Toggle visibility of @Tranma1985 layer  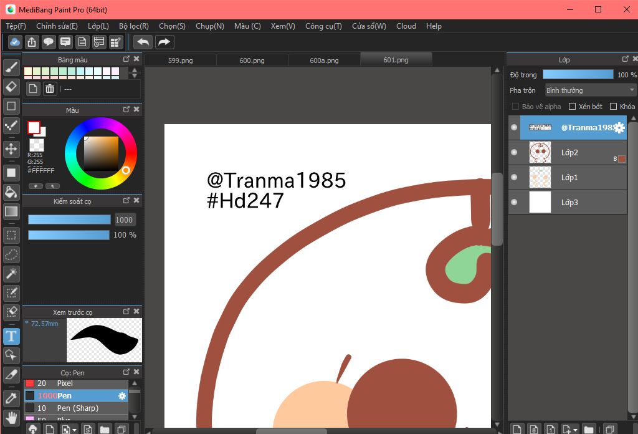tap(514, 127)
